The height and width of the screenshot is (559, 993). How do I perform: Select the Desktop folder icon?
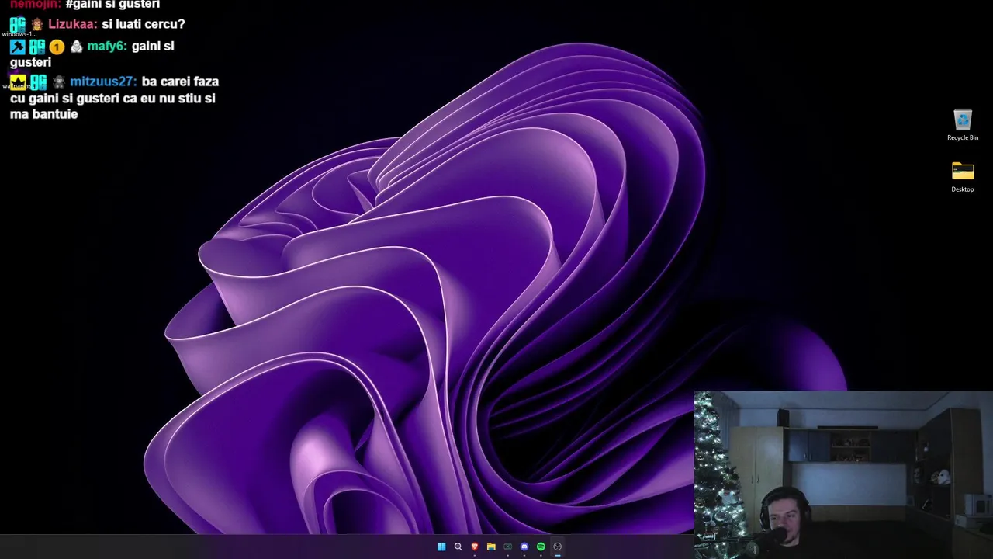963,171
